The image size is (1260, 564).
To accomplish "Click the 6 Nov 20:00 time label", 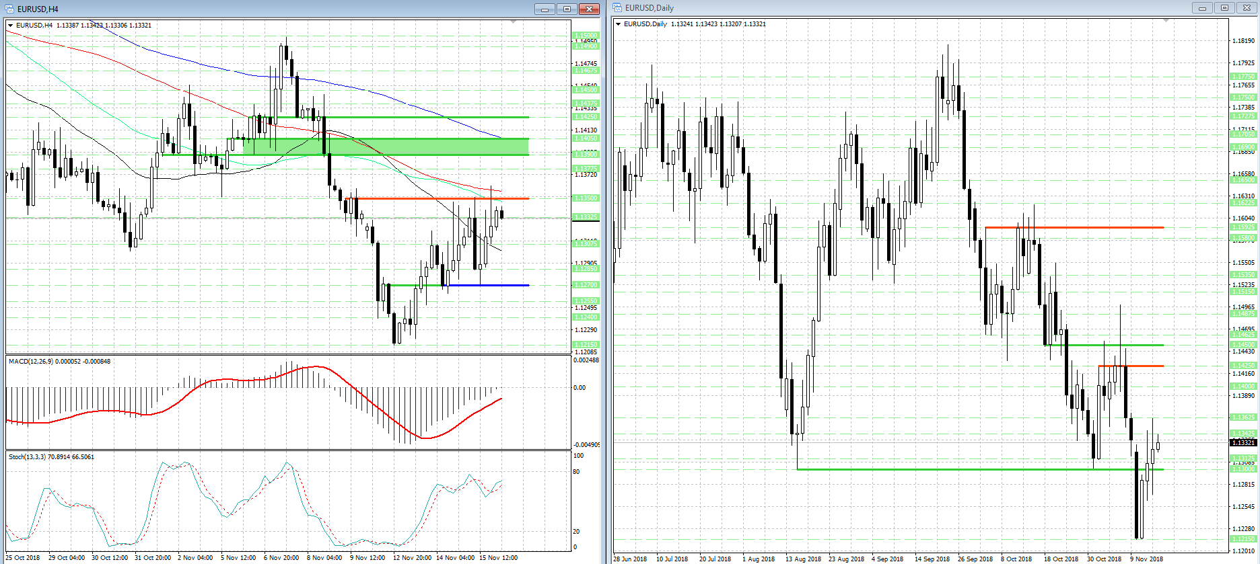I will pos(281,558).
